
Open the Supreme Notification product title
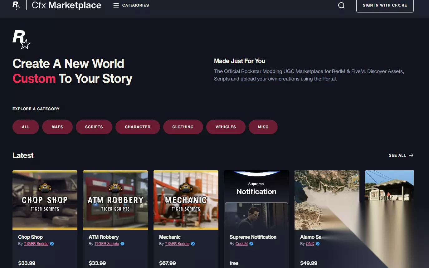(x=253, y=237)
